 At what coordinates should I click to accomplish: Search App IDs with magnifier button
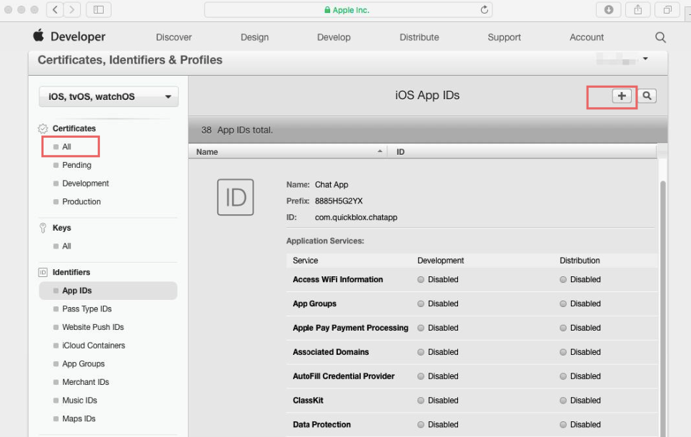[647, 96]
